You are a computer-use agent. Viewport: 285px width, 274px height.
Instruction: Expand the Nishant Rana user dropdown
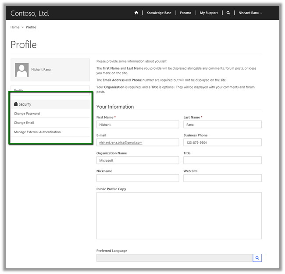coord(250,13)
